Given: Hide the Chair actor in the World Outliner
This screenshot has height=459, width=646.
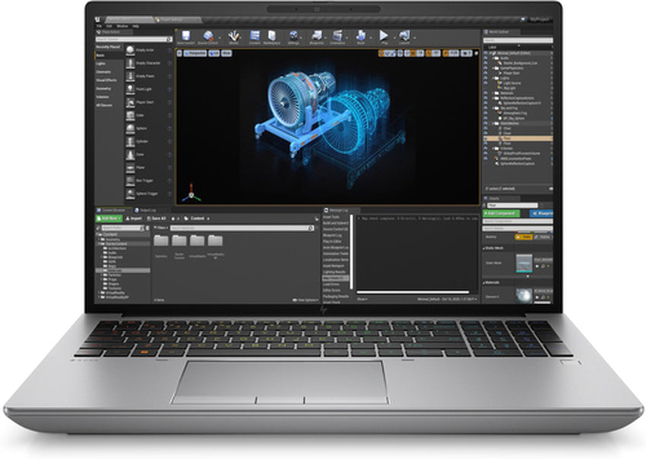Looking at the screenshot, I should coord(484,128).
